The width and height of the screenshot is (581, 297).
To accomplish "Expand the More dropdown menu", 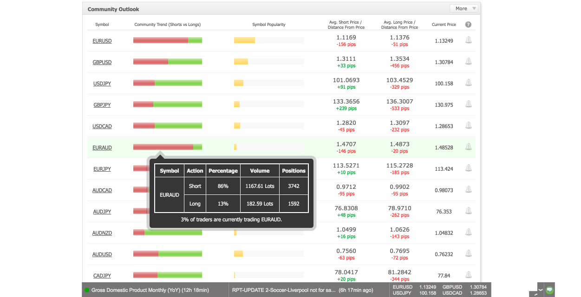I will 463,8.
